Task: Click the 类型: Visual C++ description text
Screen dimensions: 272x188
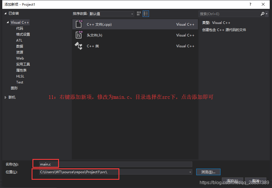Action: tap(216, 23)
